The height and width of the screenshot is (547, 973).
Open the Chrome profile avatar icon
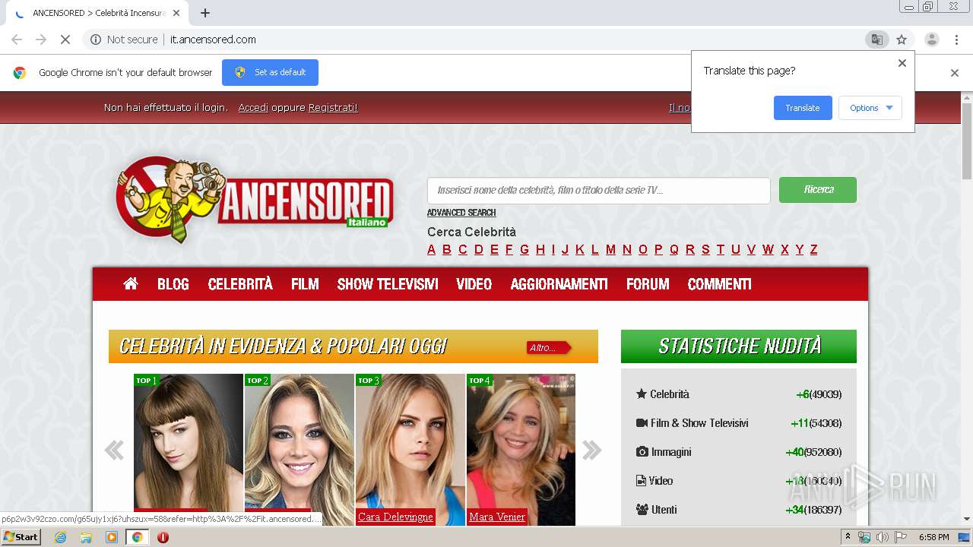931,40
